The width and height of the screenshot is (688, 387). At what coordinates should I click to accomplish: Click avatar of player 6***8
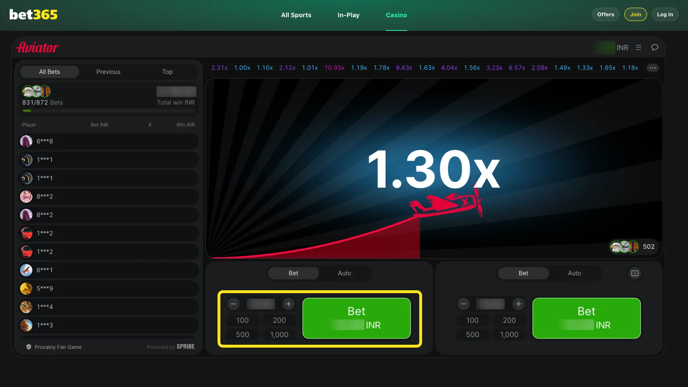point(26,141)
